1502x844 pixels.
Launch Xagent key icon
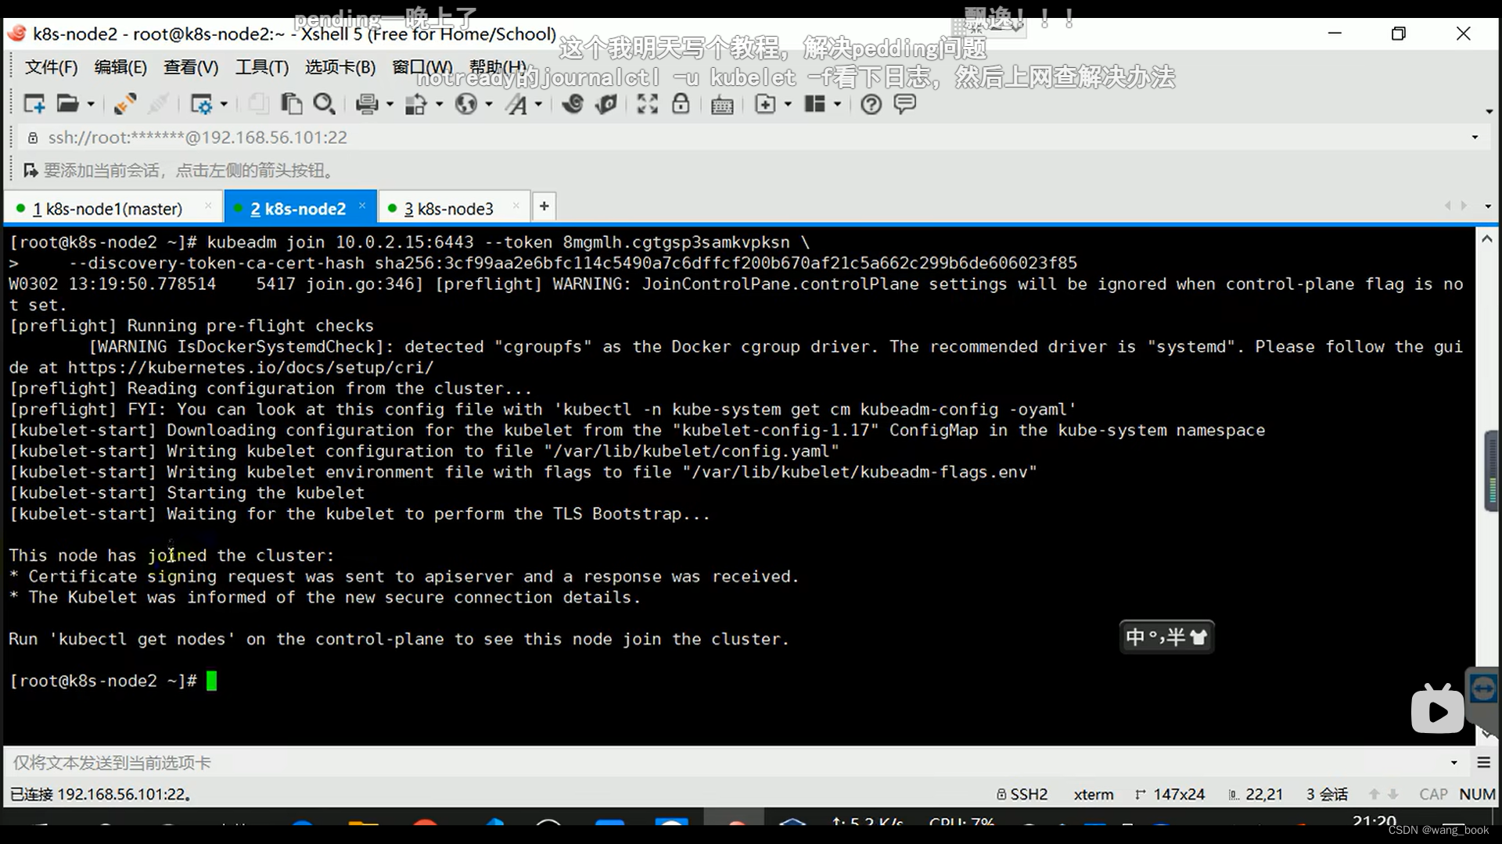[x=606, y=104]
